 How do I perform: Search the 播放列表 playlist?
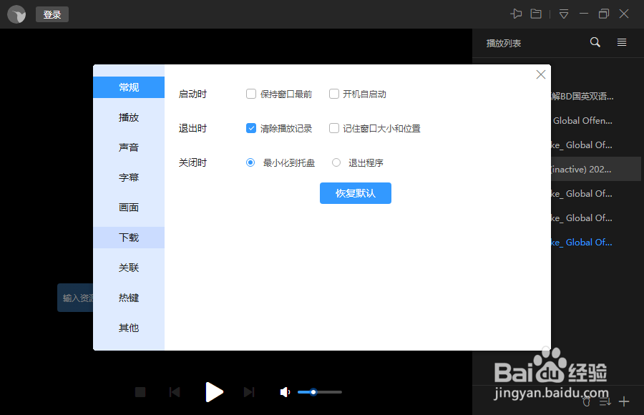pyautogui.click(x=595, y=42)
